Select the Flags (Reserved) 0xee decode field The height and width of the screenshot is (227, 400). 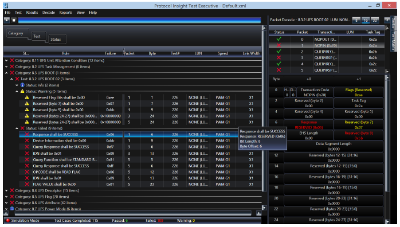pyautogui.click(x=358, y=92)
